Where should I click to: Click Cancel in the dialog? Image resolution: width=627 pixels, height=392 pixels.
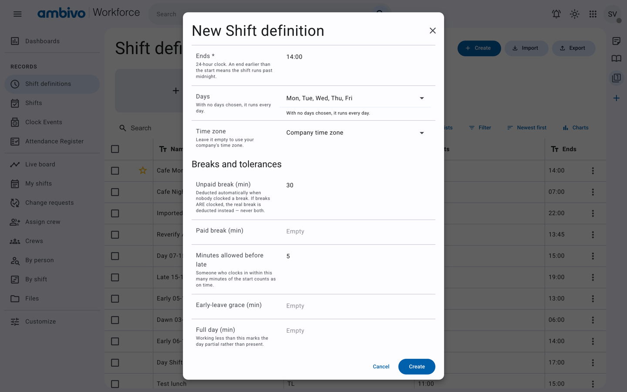(381, 367)
